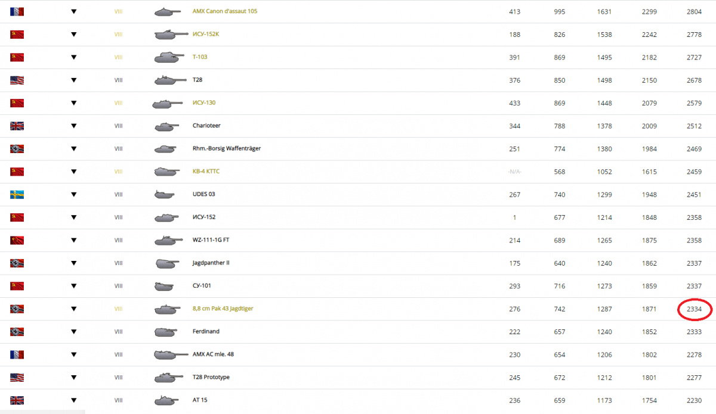Open the WZ-111-1G FT tank link

click(212, 240)
